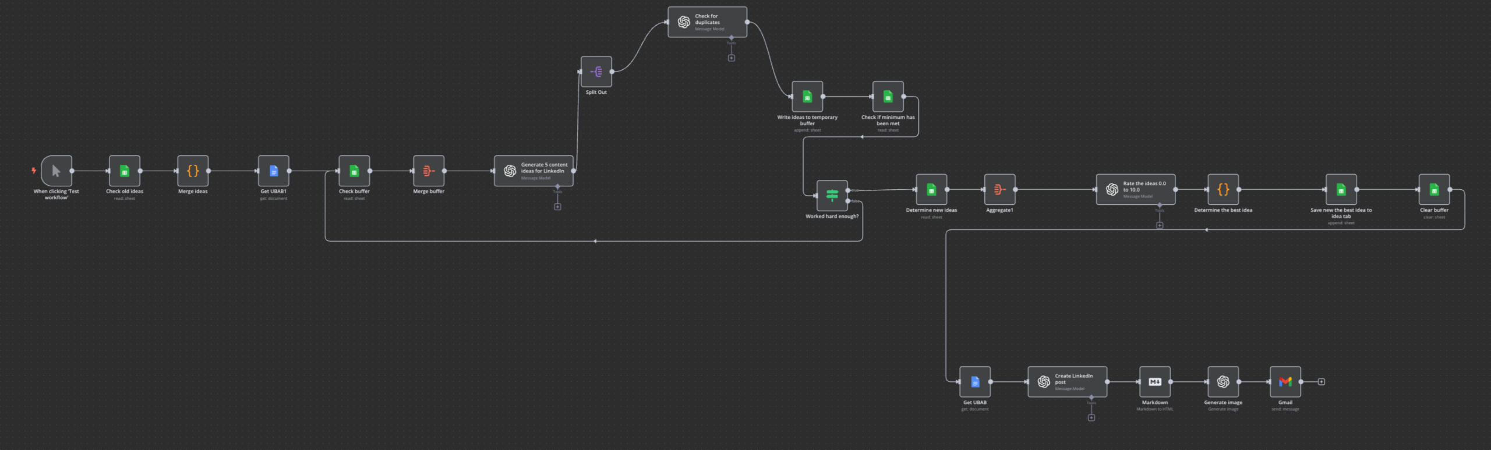
Task: Select the 'Markdown' to HTML node
Action: pos(1154,382)
